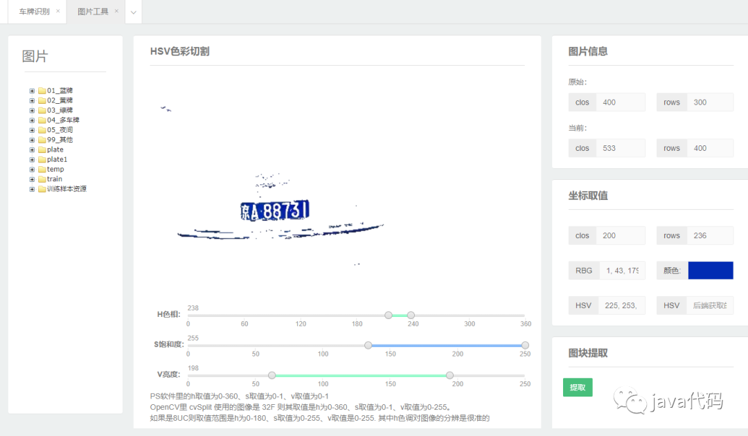The image size is (748, 436).
Task: Select the 03_绿牌 folder icon
Action: [42, 110]
